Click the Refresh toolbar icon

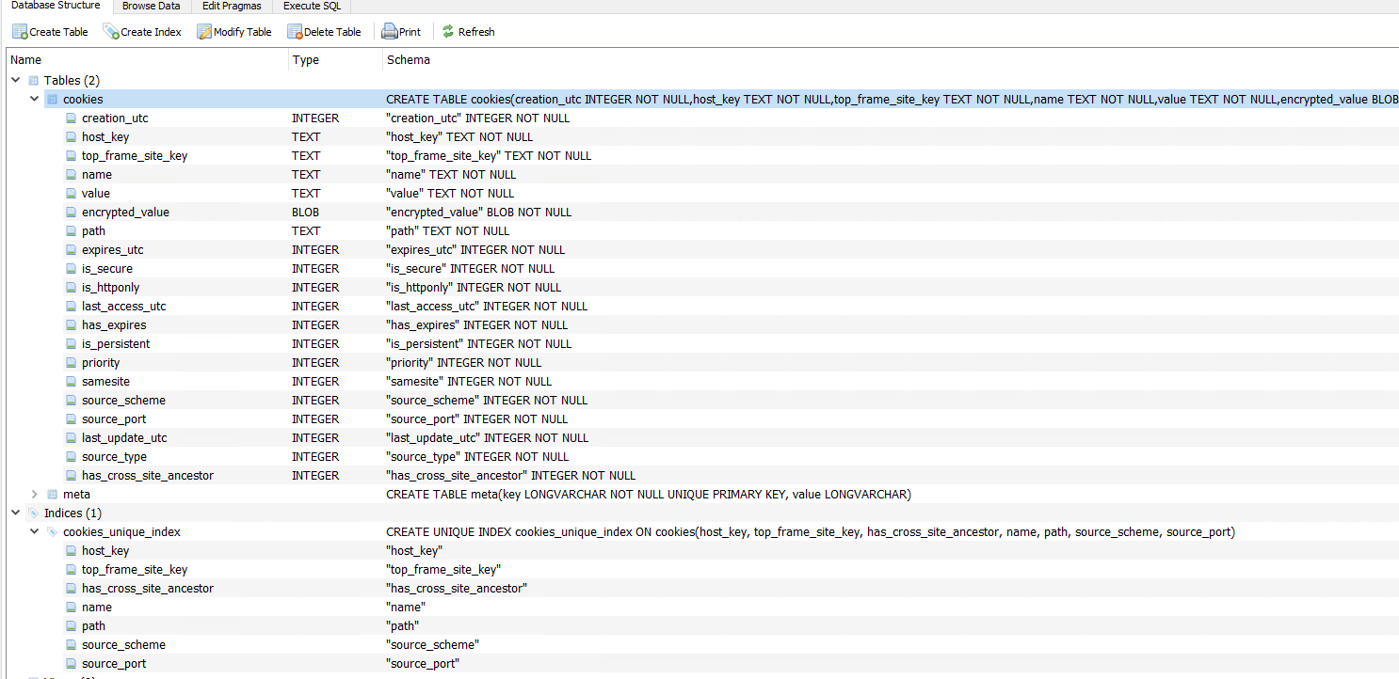tap(448, 32)
